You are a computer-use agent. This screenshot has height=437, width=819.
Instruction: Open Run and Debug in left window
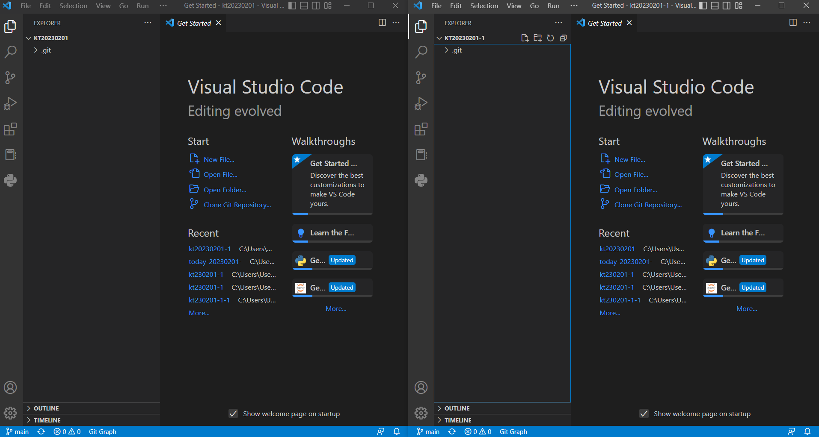tap(10, 103)
